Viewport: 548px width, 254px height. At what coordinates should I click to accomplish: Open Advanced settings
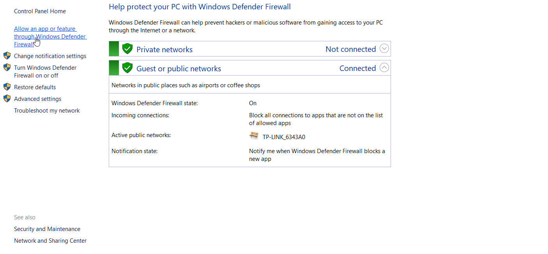coord(38,99)
